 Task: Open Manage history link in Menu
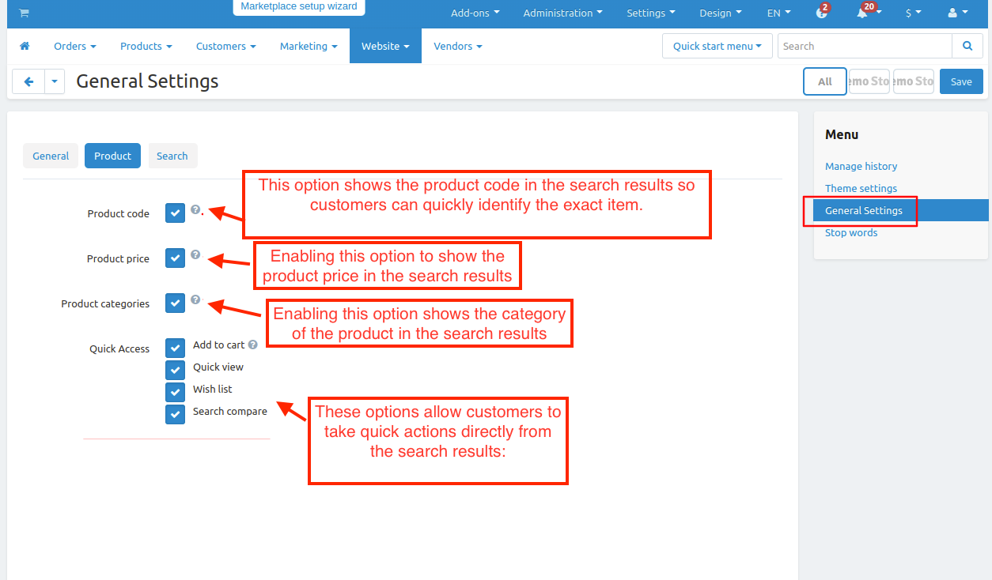pyautogui.click(x=861, y=166)
